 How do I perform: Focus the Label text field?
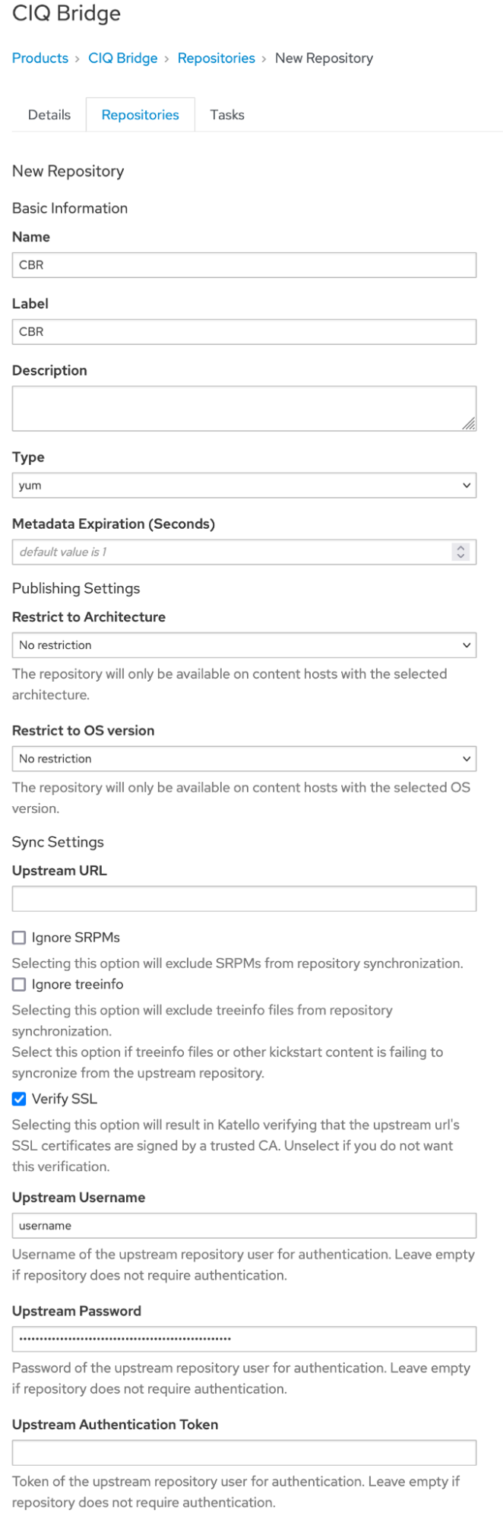[x=244, y=332]
